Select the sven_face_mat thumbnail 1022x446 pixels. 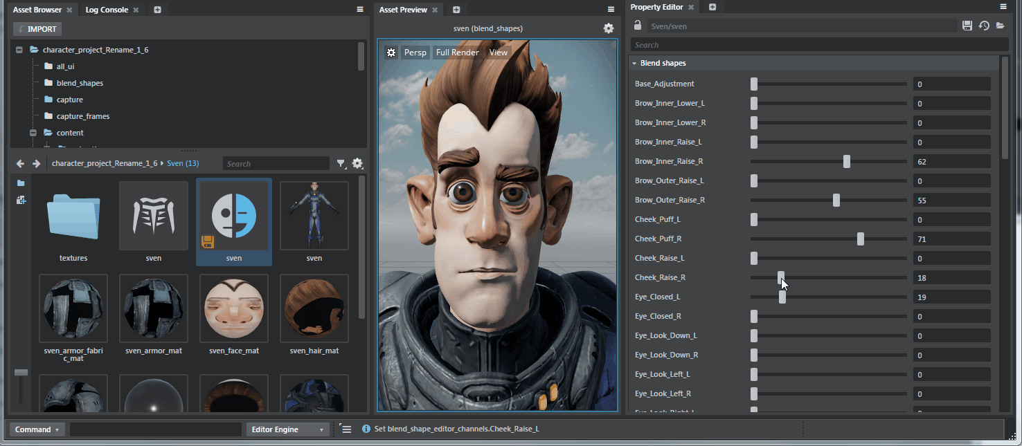click(x=234, y=308)
